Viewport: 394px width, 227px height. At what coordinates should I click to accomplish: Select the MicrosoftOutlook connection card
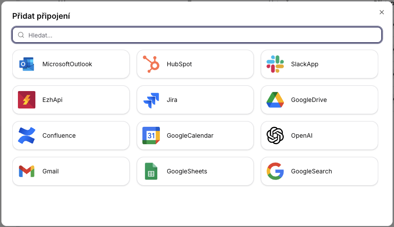click(71, 64)
